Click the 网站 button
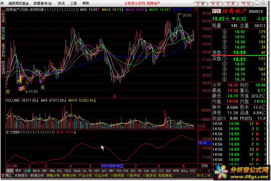The height and width of the screenshot is (181, 271). pos(246,3)
